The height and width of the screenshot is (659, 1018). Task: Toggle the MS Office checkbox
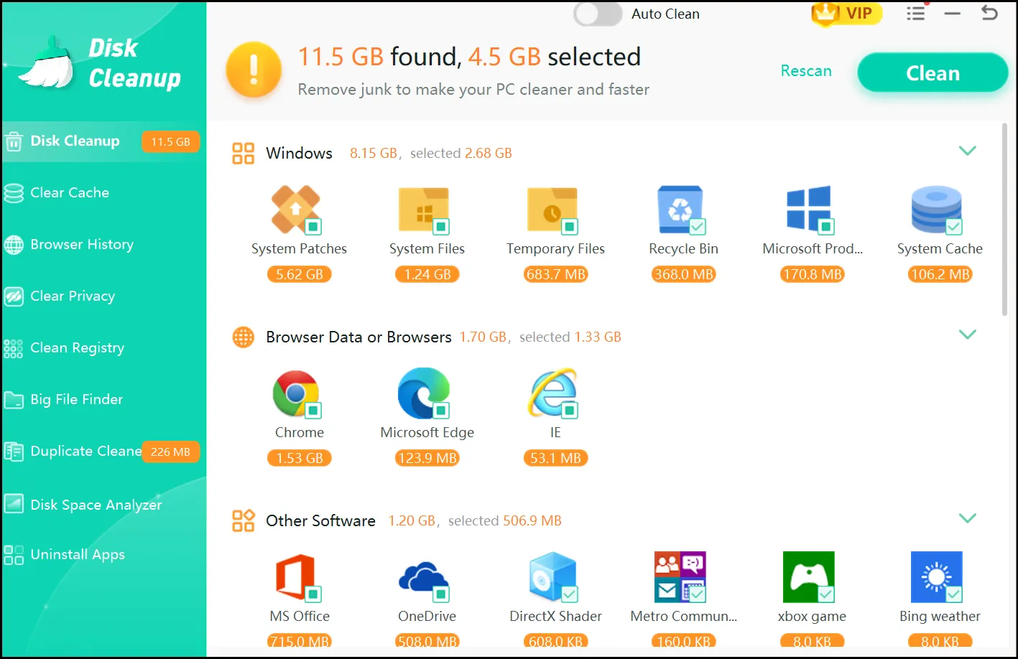pyautogui.click(x=313, y=594)
